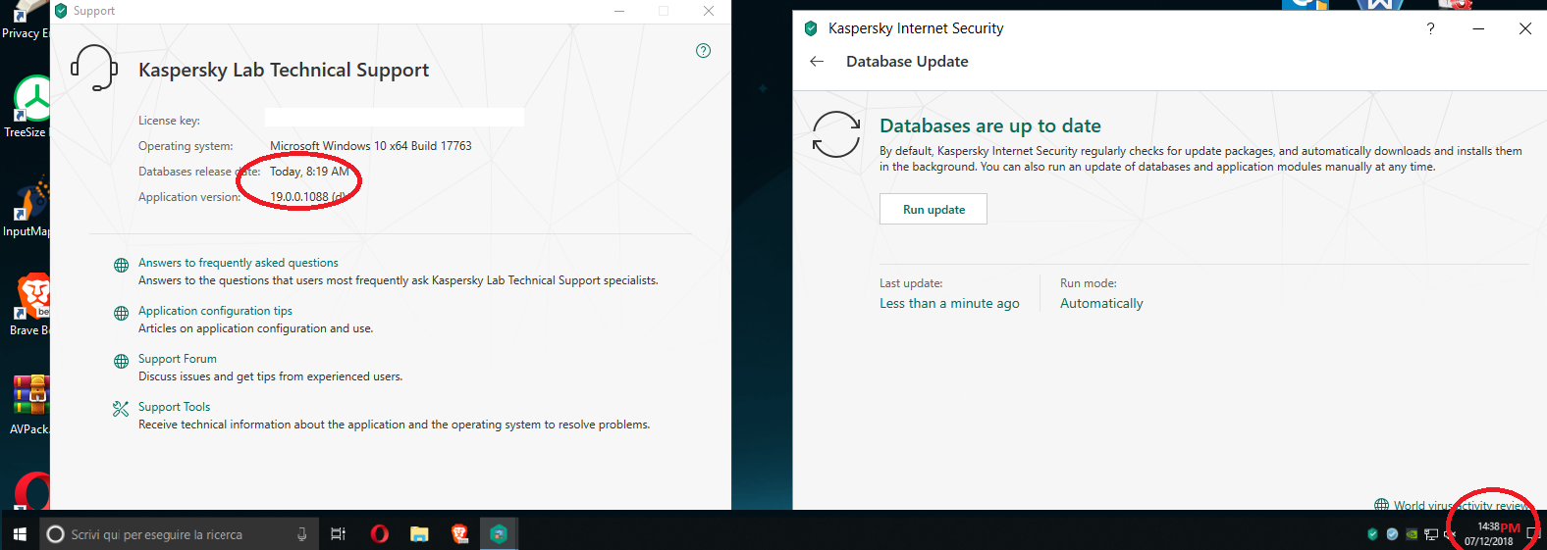This screenshot has width=1547, height=550.
Task: Click the circular update arrows icon
Action: pos(836,134)
